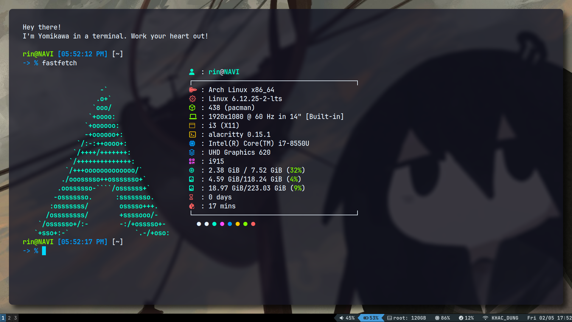Click the GPU layers icon beside UHD Graphics 620
The height and width of the screenshot is (322, 572).
tap(192, 152)
